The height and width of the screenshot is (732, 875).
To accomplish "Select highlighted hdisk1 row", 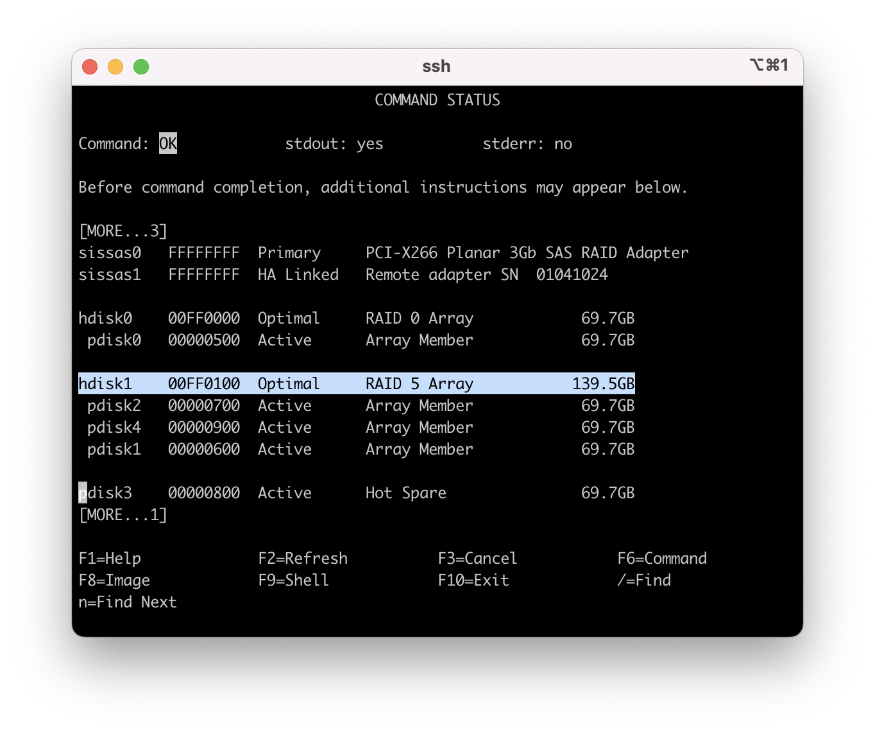I will [x=357, y=383].
